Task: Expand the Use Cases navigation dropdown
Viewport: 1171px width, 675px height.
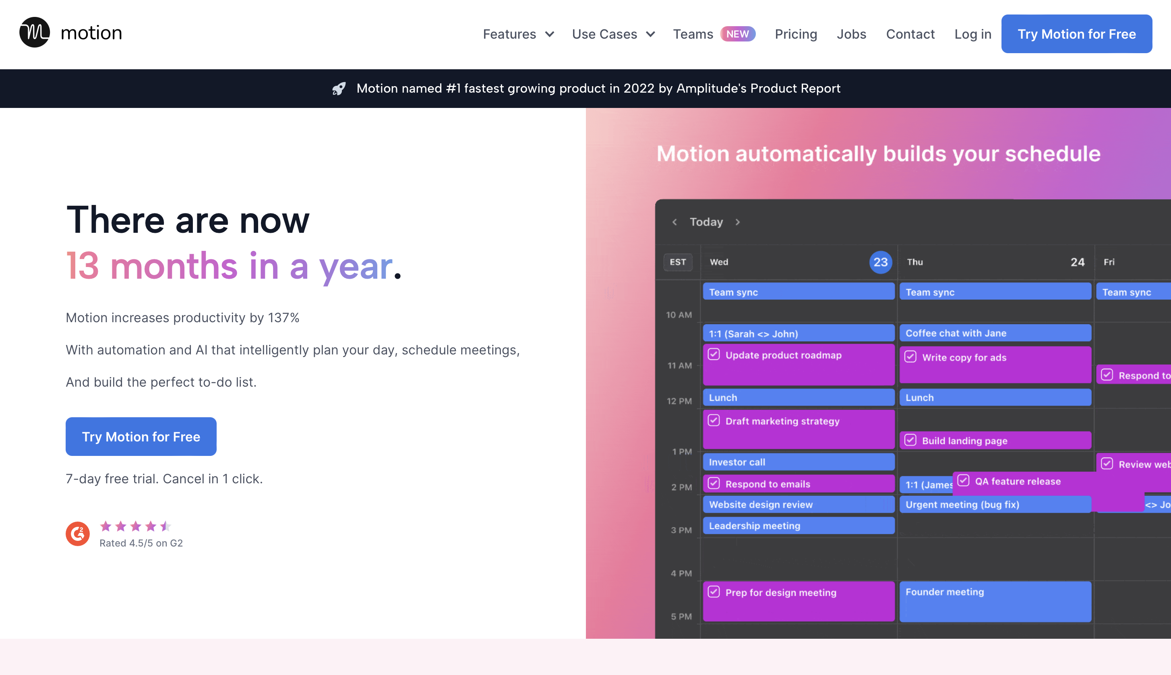Action: (613, 34)
